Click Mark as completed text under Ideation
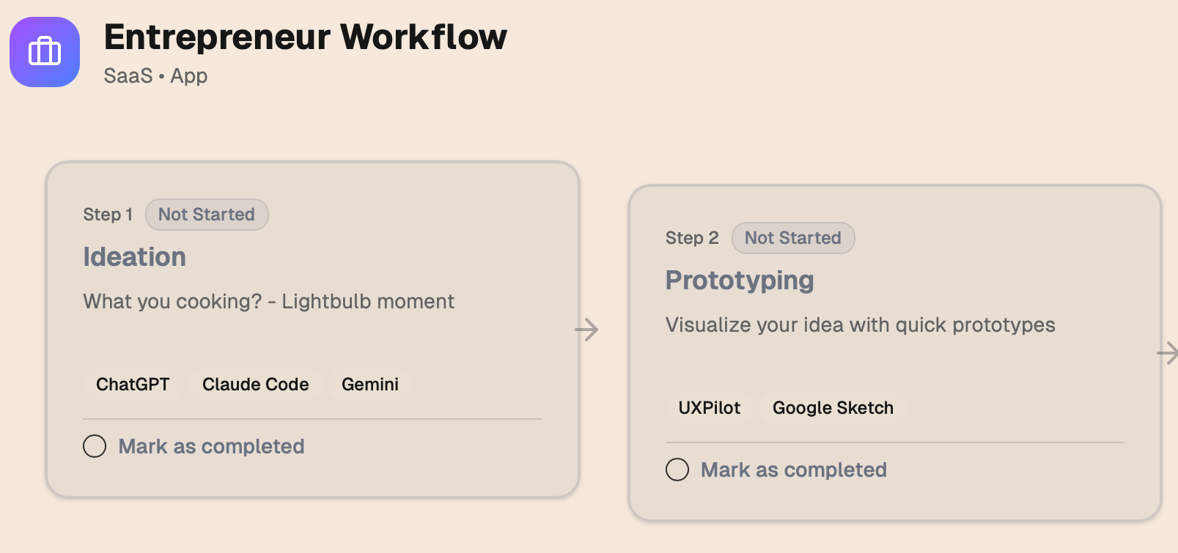Image resolution: width=1178 pixels, height=553 pixels. pos(212,446)
